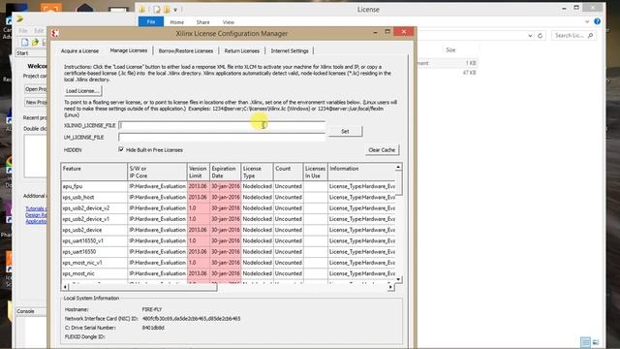This screenshot has height=349, width=620.
Task: Click the left arrow of the horizontal table scrollbar
Action: coord(65,287)
